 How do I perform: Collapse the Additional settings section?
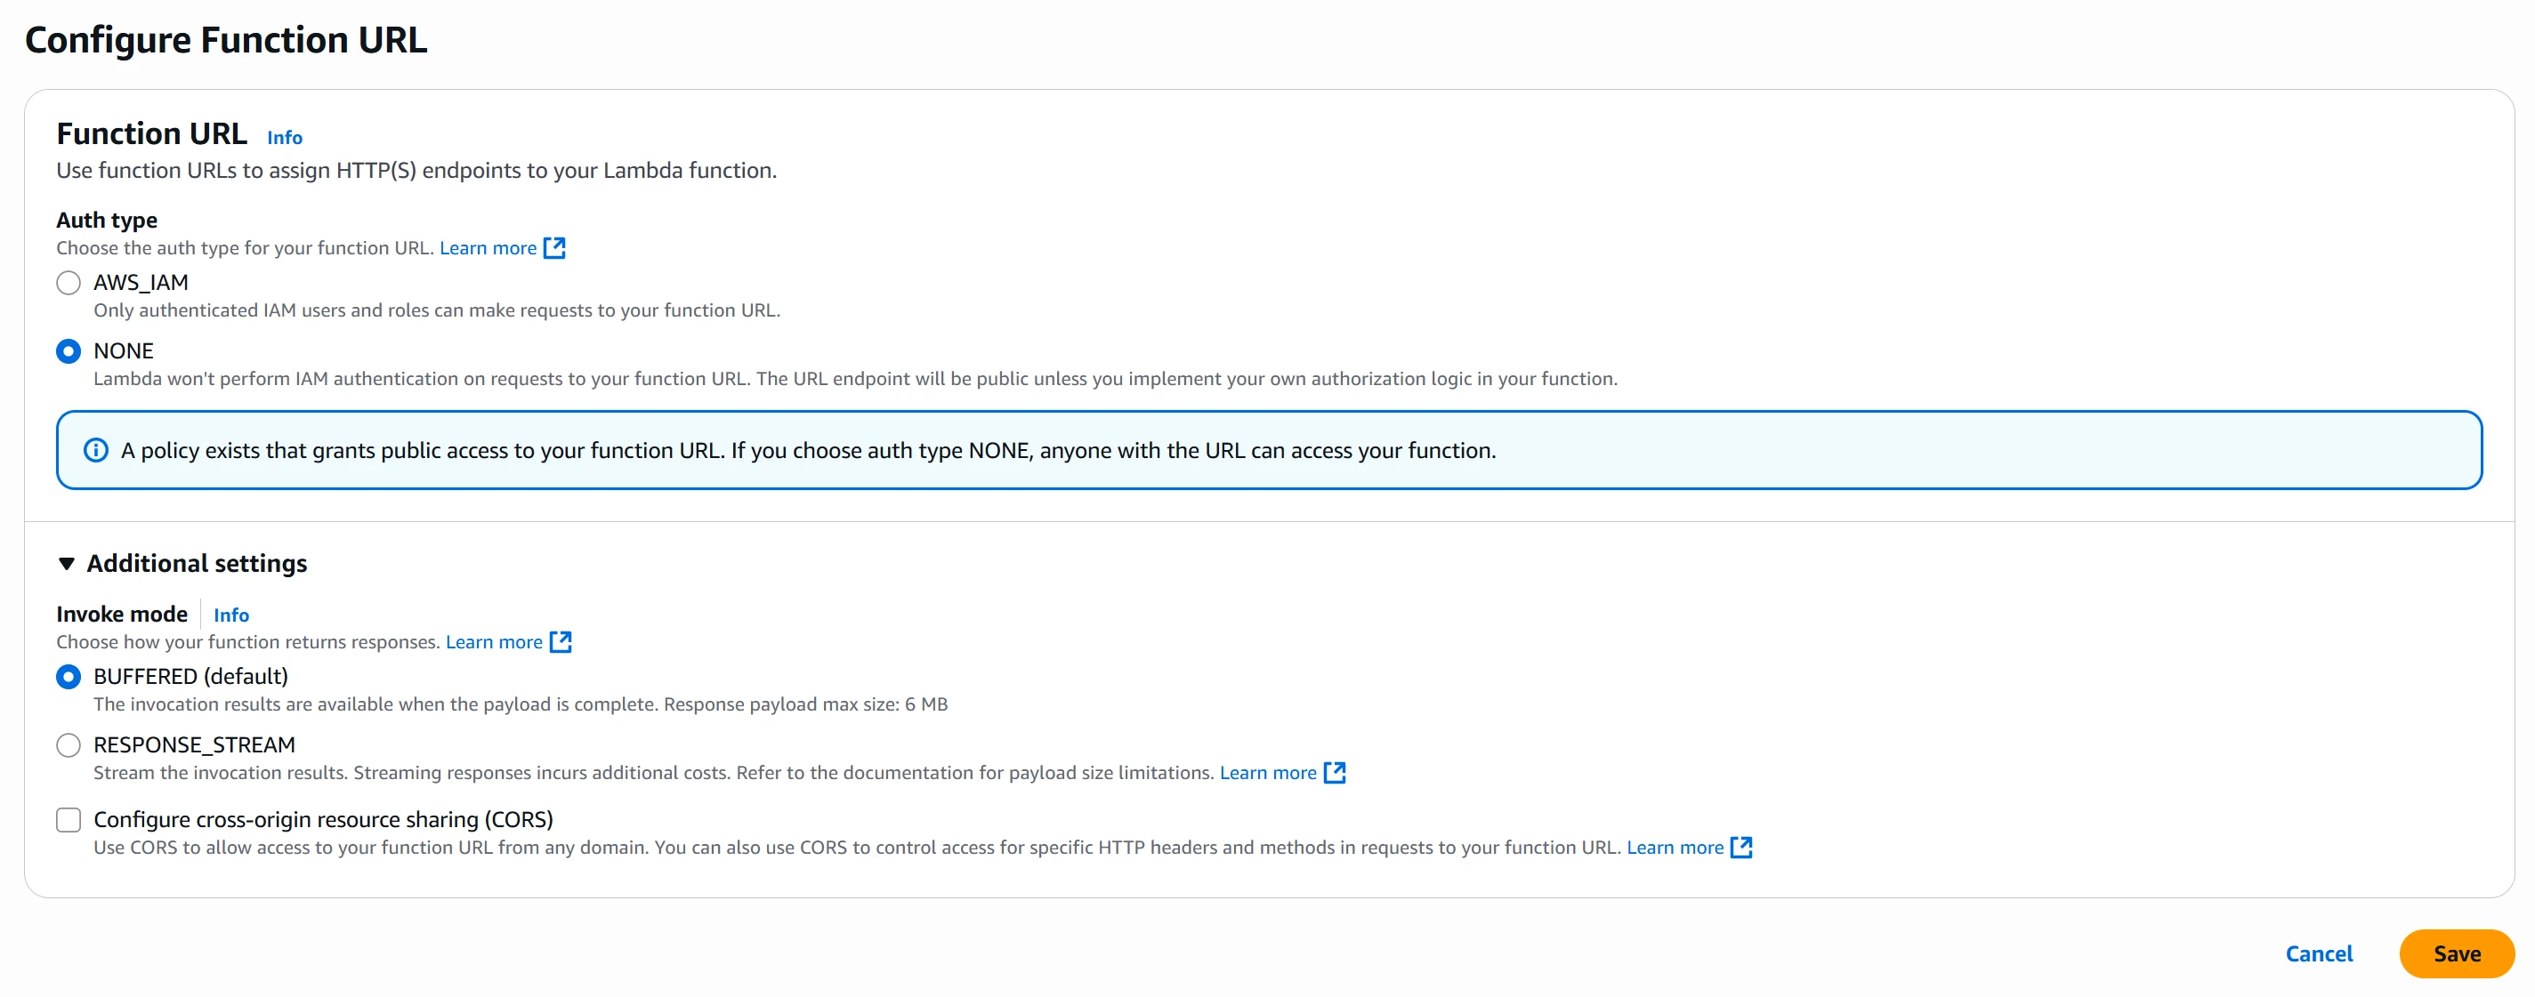tap(66, 563)
